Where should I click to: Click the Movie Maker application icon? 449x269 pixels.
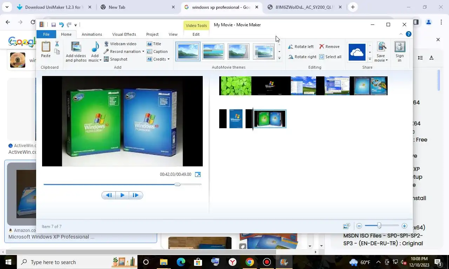pos(42,25)
